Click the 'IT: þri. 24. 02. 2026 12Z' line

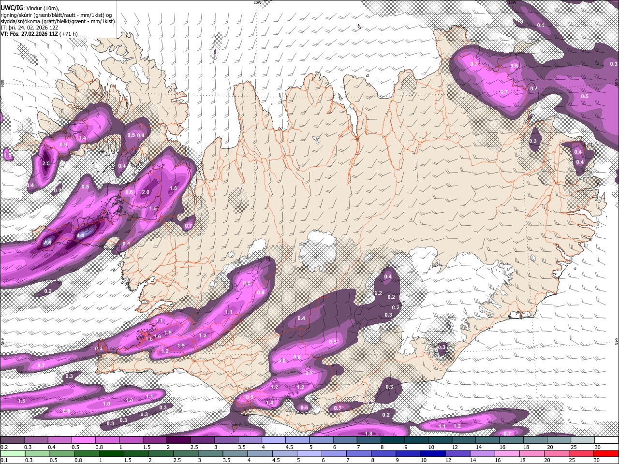[30, 28]
